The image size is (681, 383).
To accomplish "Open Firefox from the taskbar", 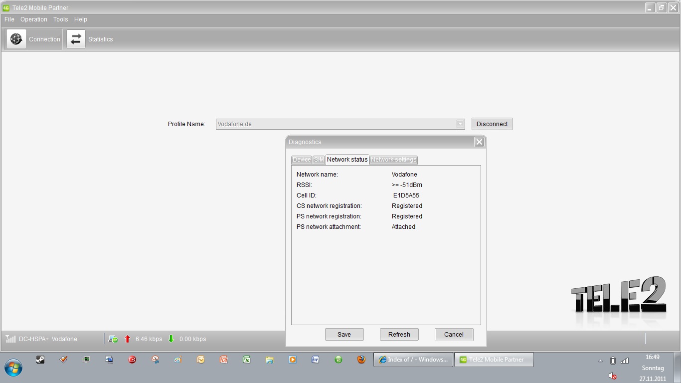I will coord(361,360).
